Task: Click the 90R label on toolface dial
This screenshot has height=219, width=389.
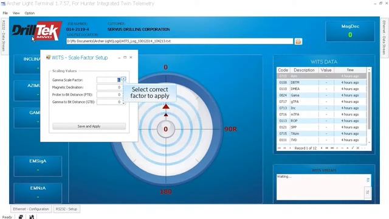Action: (x=230, y=129)
